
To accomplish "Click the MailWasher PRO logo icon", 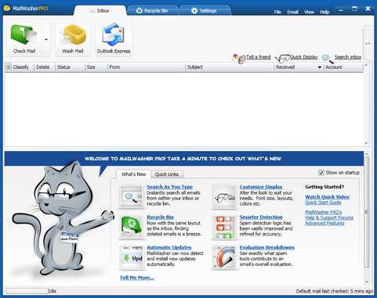I will 6,9.
